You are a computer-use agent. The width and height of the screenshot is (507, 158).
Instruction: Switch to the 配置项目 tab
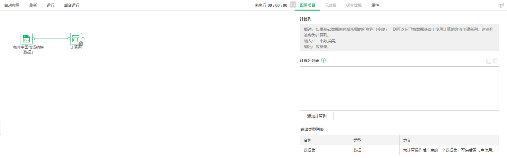pyautogui.click(x=307, y=5)
